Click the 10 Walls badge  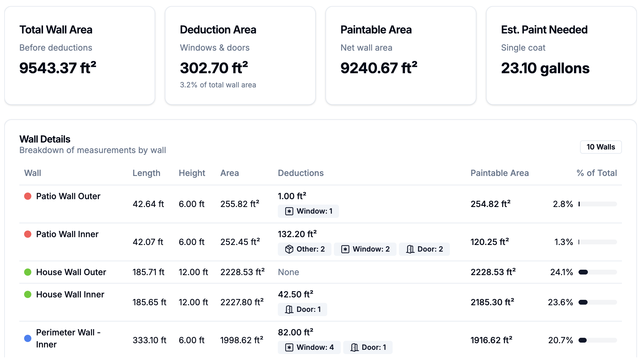pos(601,147)
